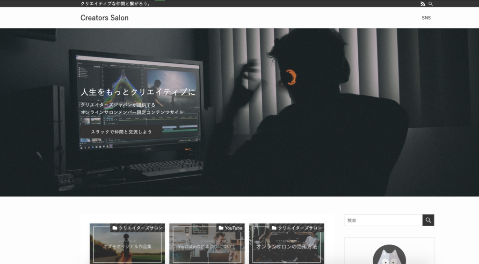Click the magnifier icon in the top bar
The image size is (479, 264).
[431, 4]
